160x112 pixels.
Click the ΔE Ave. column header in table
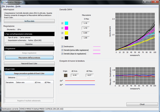coord(39,82)
